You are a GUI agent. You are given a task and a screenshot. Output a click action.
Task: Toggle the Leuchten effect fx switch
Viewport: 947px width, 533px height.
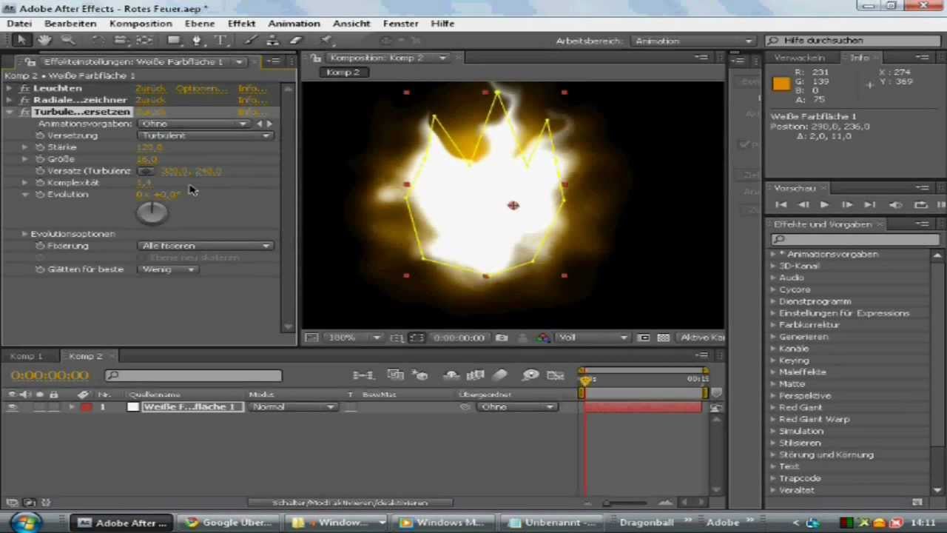[24, 88]
